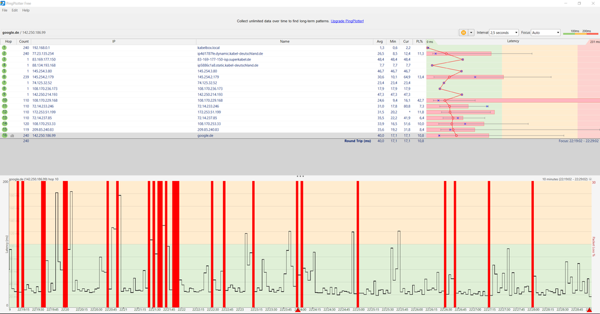Screen dimensions: 600x314
Task: Click IP address 77.23.135.254
Action: [43, 53]
